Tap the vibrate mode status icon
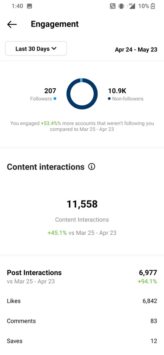The height and width of the screenshot is (355, 164). point(121,6)
